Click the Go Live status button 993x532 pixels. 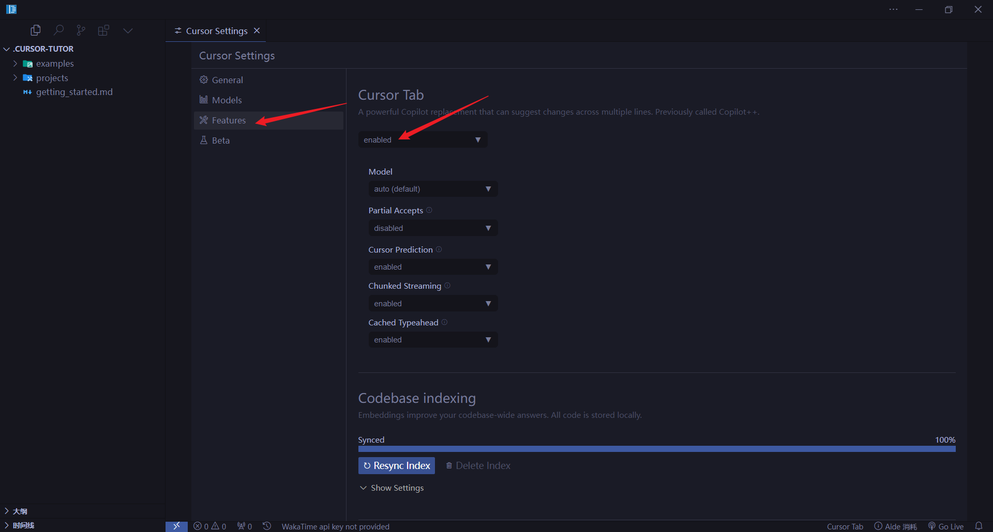point(946,526)
